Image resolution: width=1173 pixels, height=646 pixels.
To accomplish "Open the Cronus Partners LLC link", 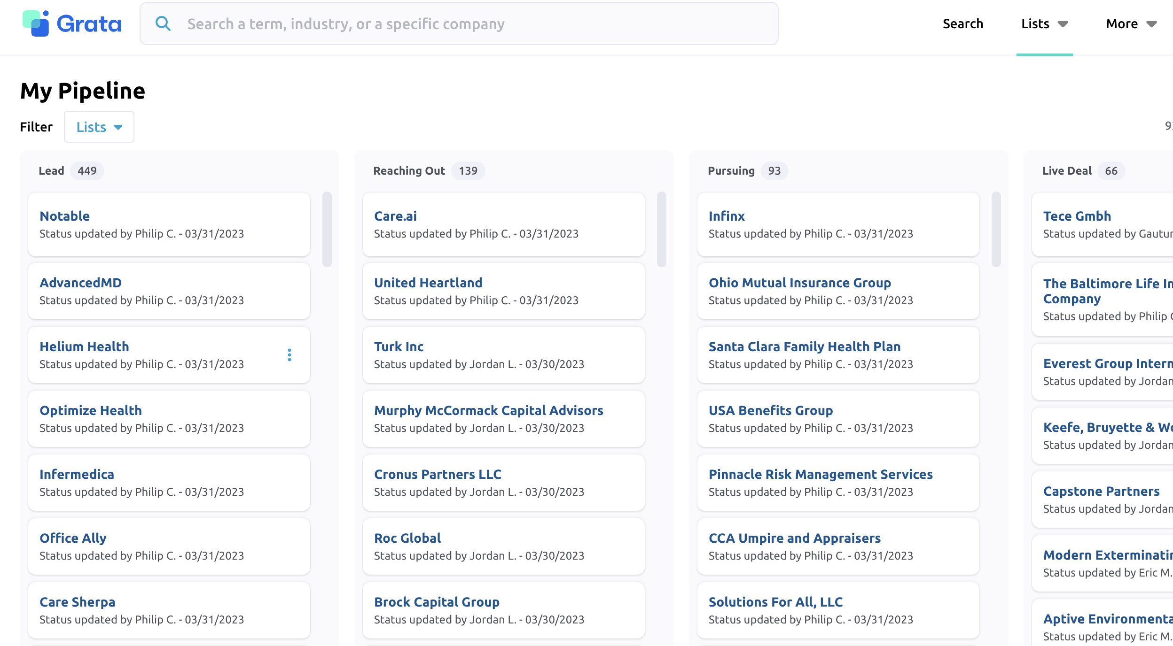I will coord(438,474).
